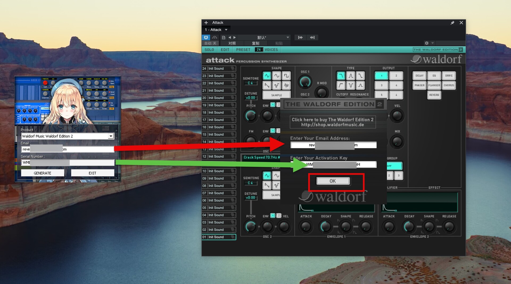Select sawtooth waveform in OSC 2 Shape
The height and width of the screenshot is (284, 511).
click(267, 185)
